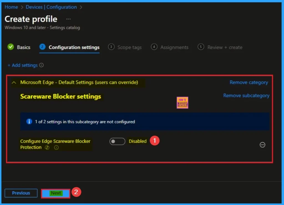This screenshot has width=284, height=205.
Task: Open the Devices | Configuration breadcrumb
Action: tap(51, 7)
